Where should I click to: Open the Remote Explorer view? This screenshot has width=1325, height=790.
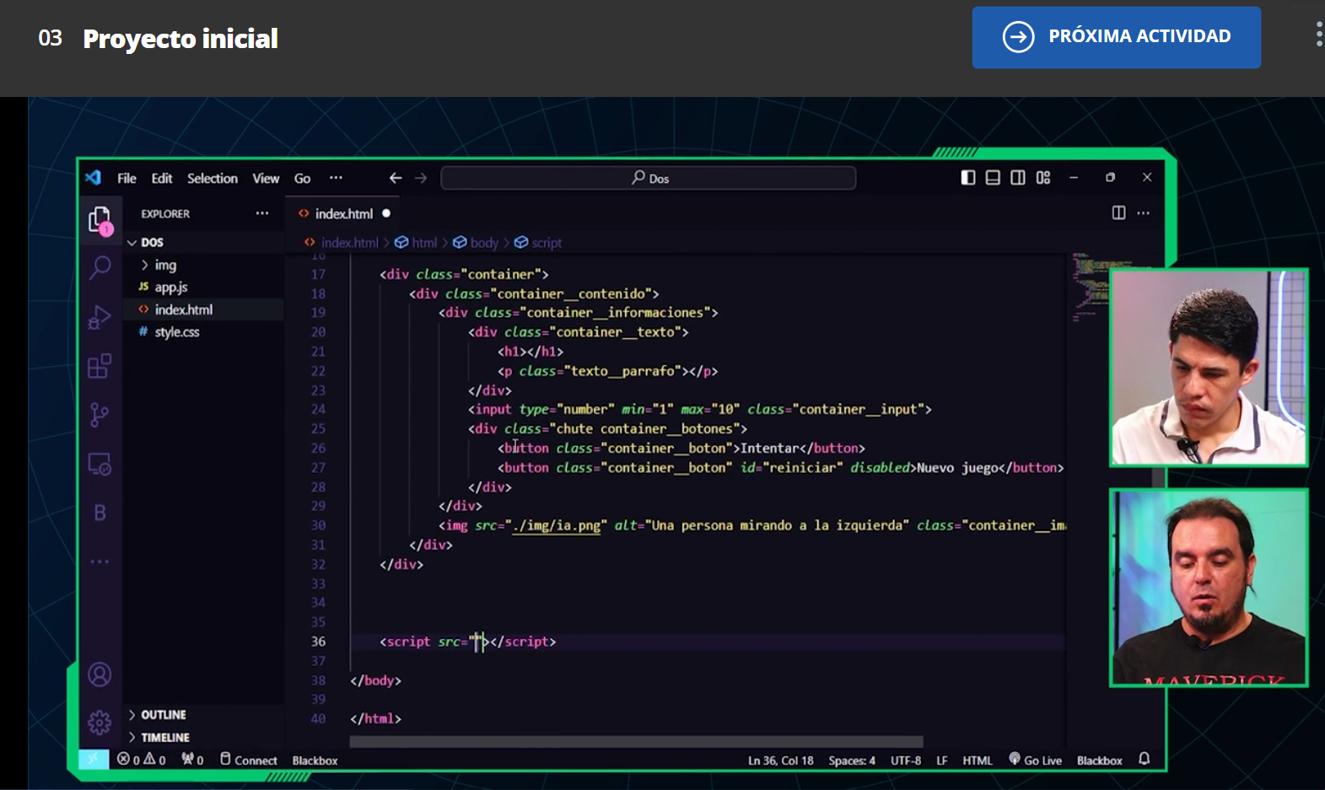100,464
